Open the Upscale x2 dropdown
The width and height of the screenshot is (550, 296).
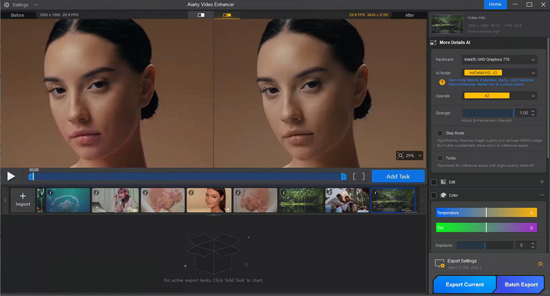(499, 96)
